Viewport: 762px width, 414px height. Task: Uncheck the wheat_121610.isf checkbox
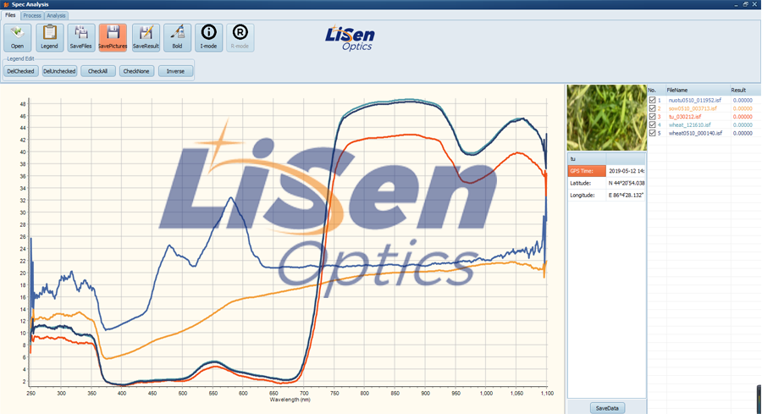(652, 125)
